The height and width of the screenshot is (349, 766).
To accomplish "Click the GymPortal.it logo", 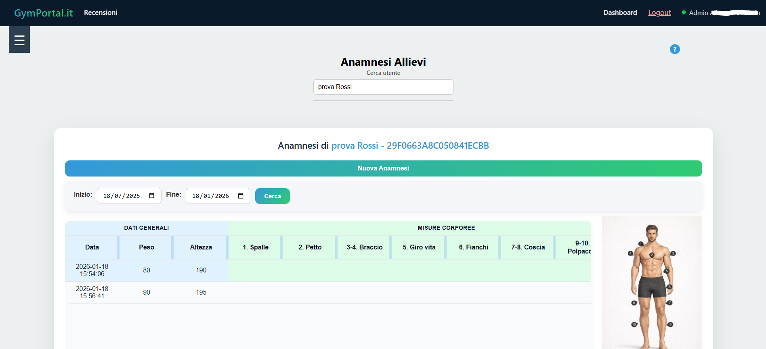I will 43,13.
